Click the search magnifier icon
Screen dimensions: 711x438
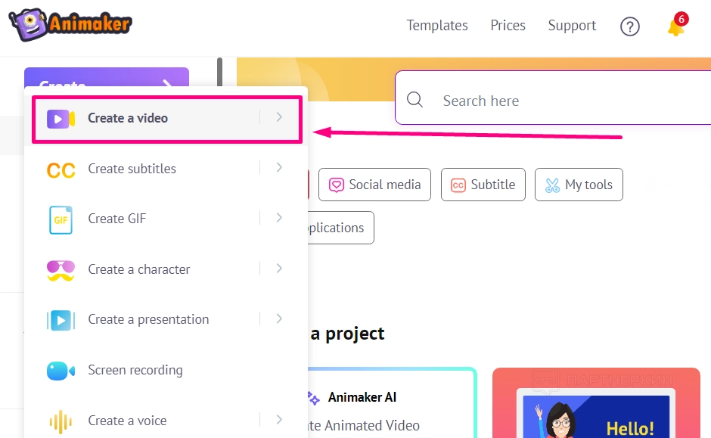pos(414,100)
